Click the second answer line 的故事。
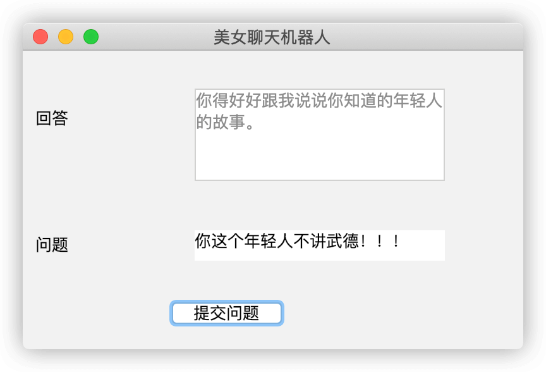The image size is (546, 372). pyautogui.click(x=225, y=122)
